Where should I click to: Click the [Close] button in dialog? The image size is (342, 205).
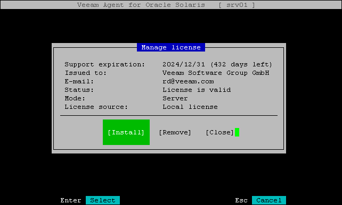pos(219,132)
